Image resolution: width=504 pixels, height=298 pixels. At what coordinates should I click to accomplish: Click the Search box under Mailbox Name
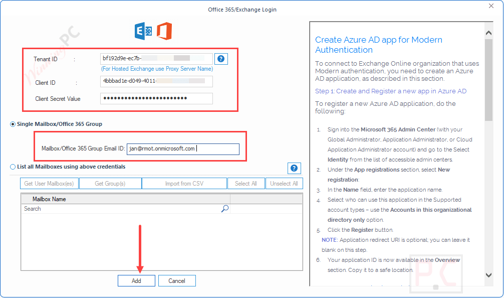click(126, 209)
